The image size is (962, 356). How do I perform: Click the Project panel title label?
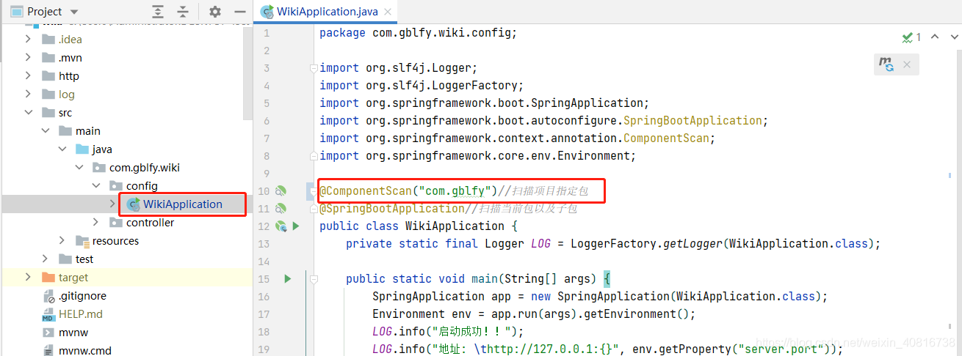[45, 12]
